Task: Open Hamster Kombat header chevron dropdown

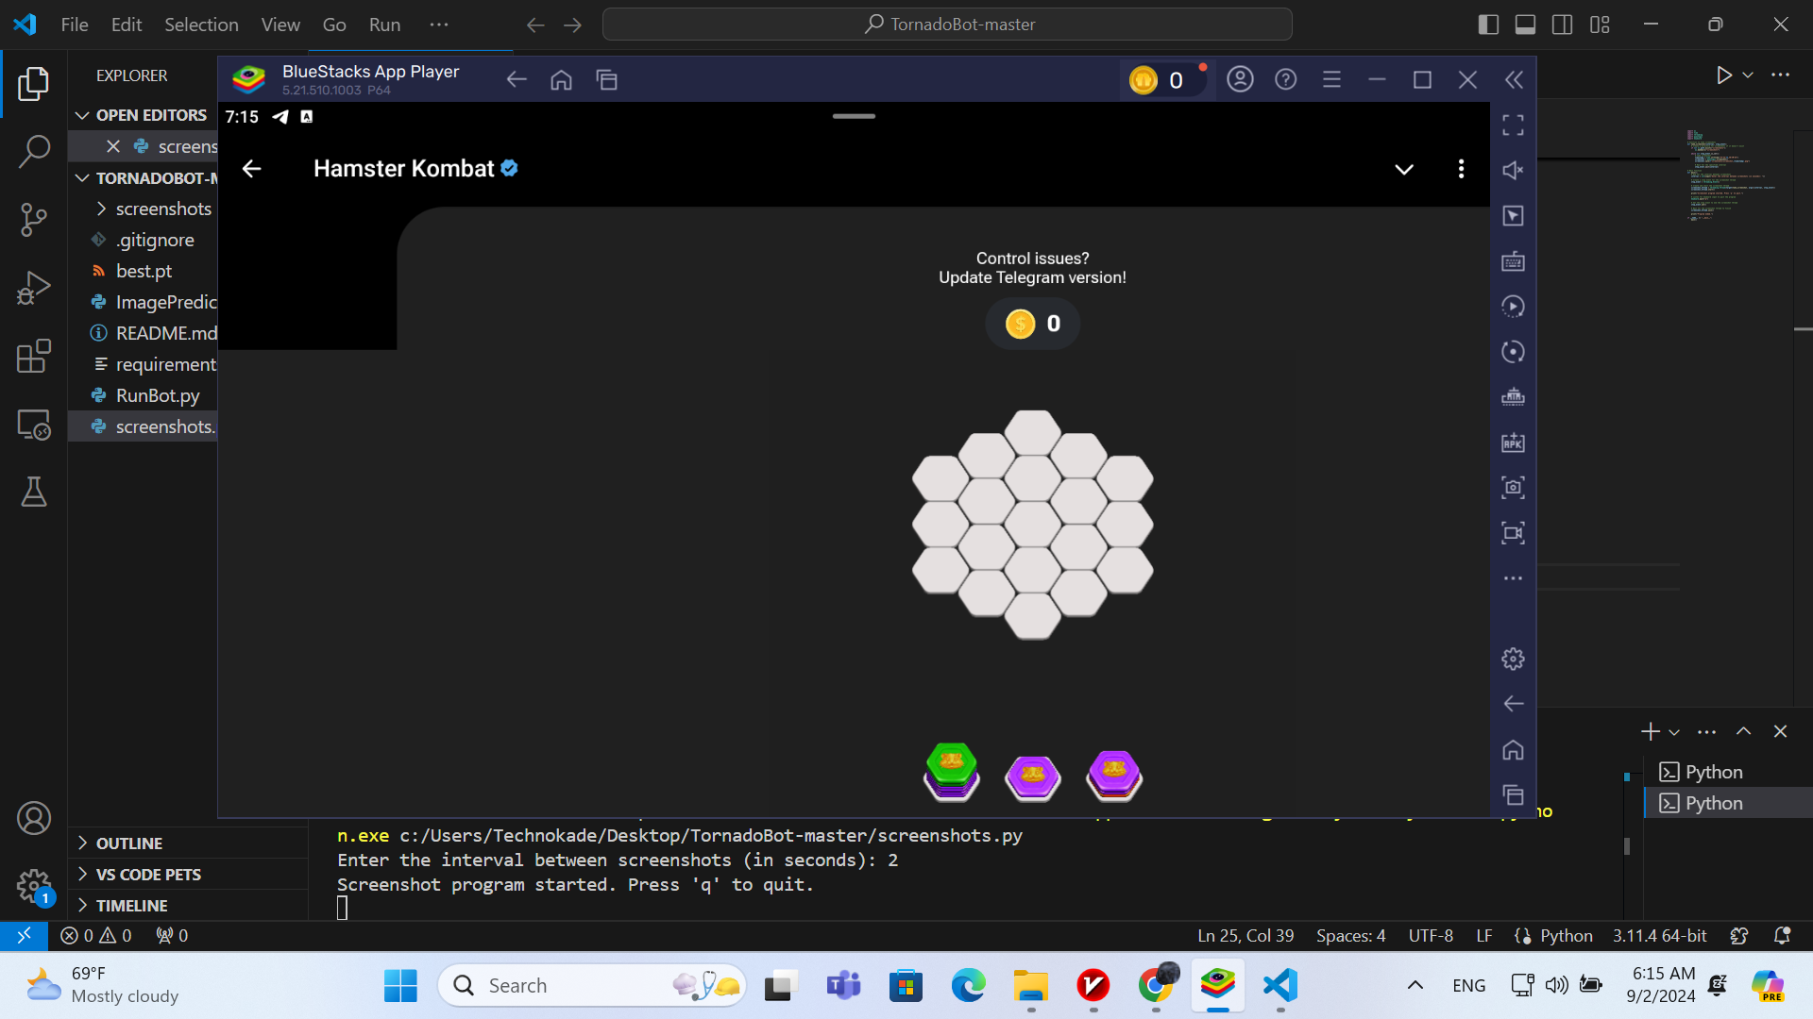Action: pyautogui.click(x=1404, y=169)
